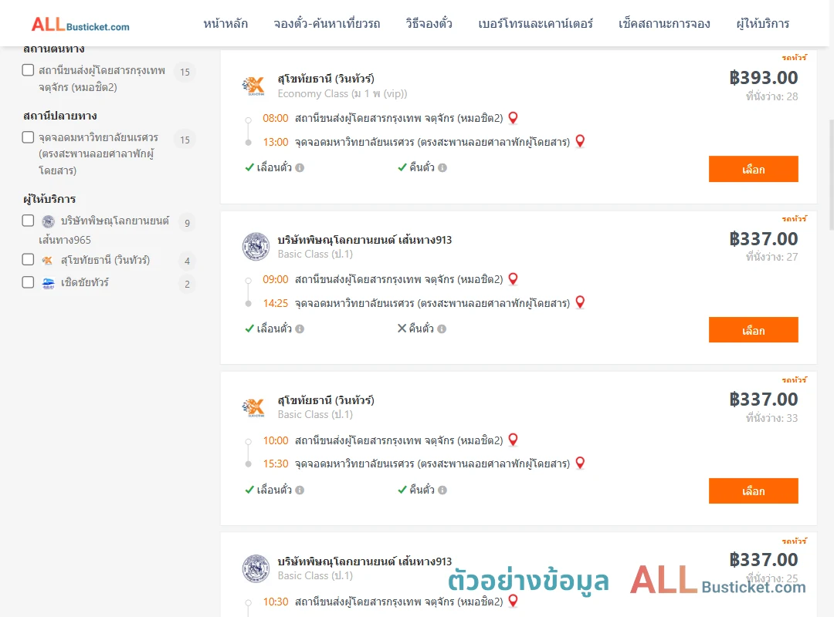Click count badge 9 beside เส้นทาง965
This screenshot has height=617, width=834.
[x=187, y=223]
